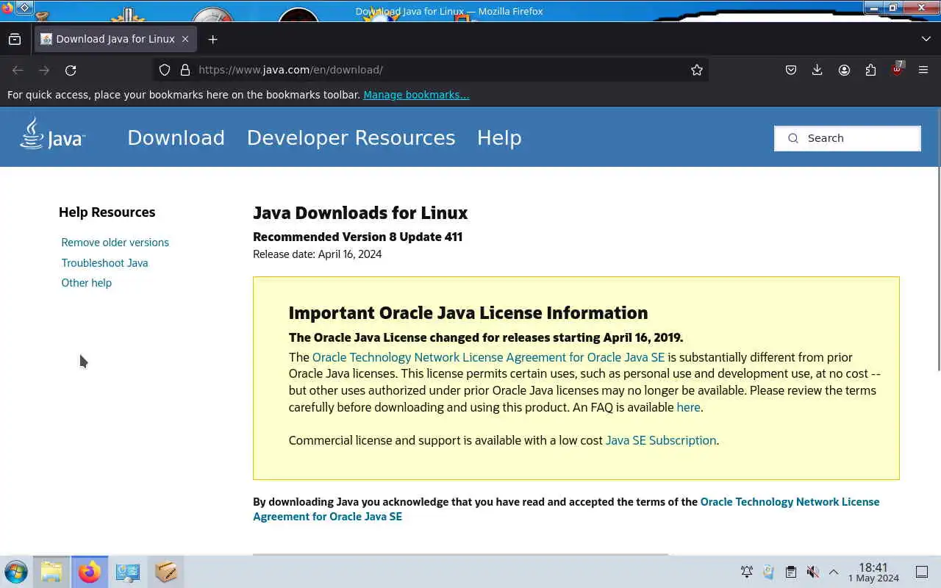Open Oracle Technology Network License Agreement link in yellow box

point(488,357)
